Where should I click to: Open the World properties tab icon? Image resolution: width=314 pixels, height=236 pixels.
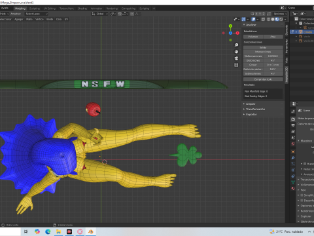point(293,144)
